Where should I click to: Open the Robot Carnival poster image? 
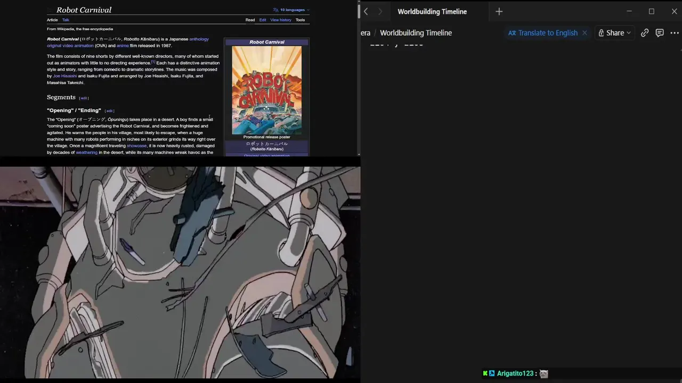267,90
